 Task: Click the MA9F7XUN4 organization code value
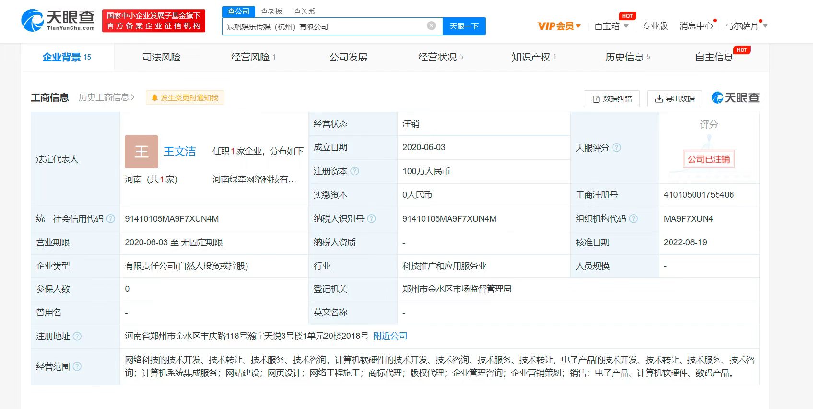click(x=688, y=219)
